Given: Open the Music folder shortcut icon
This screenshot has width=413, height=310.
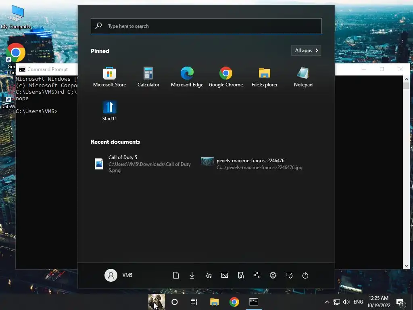Looking at the screenshot, I should 209,275.
